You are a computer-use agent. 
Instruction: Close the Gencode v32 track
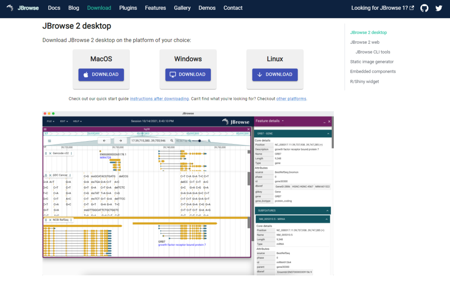point(50,153)
